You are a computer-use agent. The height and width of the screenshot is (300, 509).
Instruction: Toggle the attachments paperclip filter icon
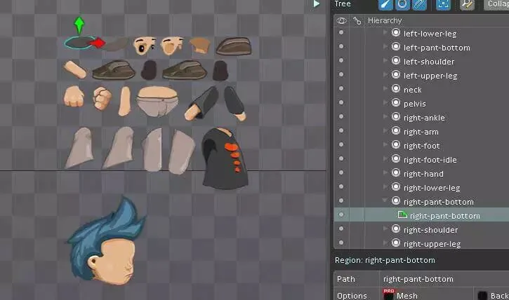point(419,4)
